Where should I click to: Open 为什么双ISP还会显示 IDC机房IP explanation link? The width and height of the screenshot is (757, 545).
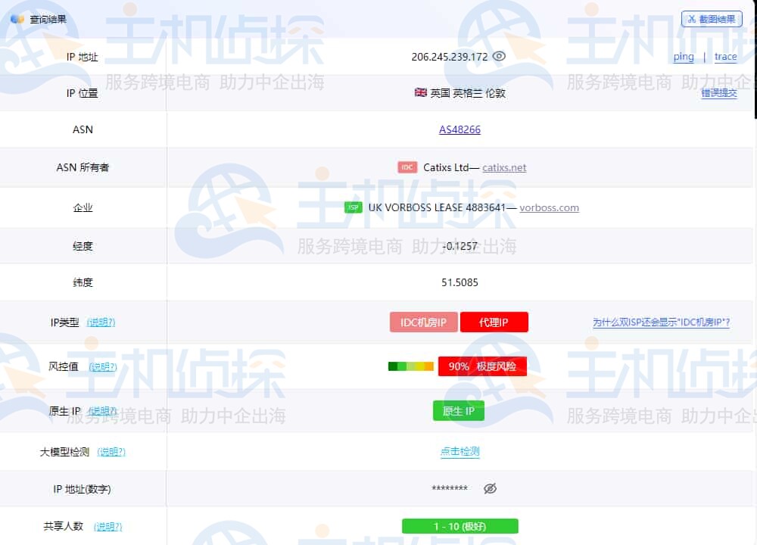tap(661, 322)
